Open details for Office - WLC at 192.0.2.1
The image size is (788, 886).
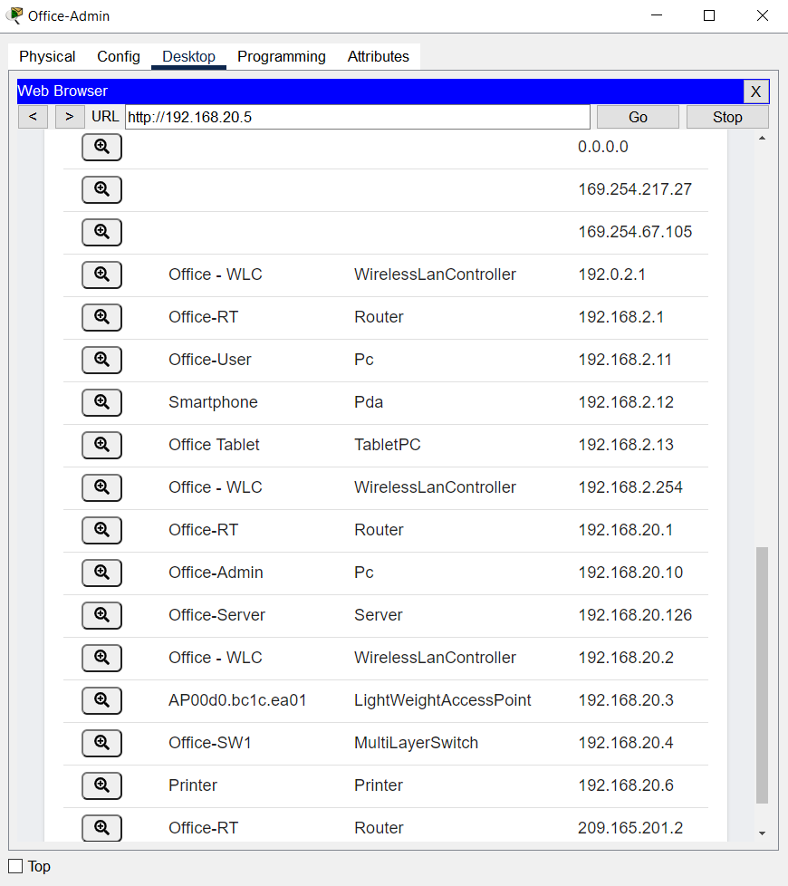point(101,274)
